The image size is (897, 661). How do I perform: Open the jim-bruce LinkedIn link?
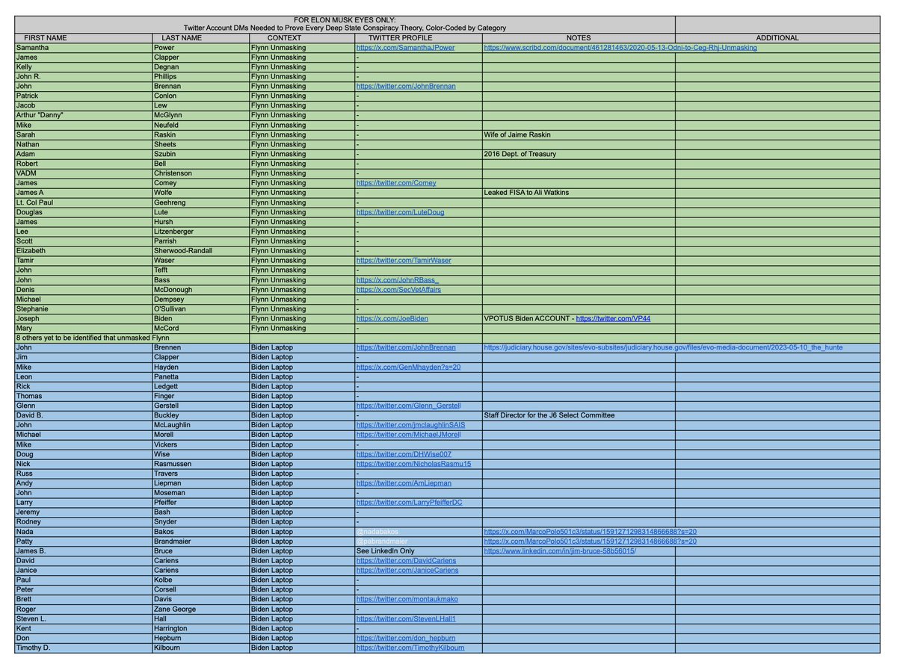coord(559,550)
